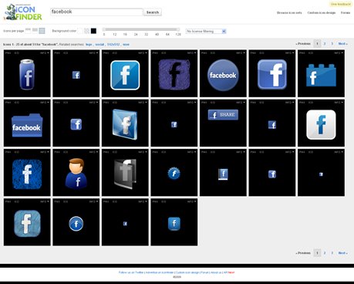Click Next in top pagination
This screenshot has width=354, height=284.
[343, 44]
